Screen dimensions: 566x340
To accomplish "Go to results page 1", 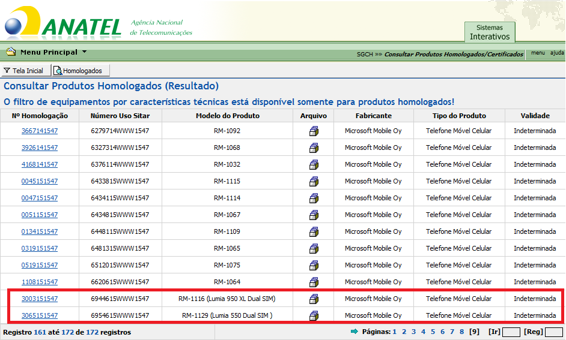I will click(x=395, y=332).
